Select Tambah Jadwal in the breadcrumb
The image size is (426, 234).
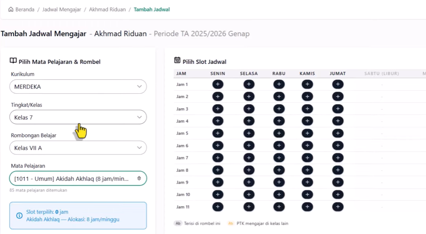[x=152, y=9]
